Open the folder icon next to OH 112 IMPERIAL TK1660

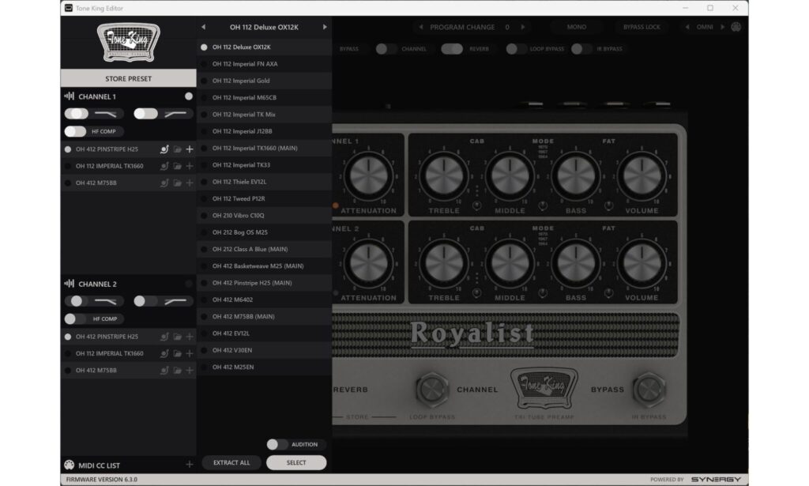pos(178,166)
